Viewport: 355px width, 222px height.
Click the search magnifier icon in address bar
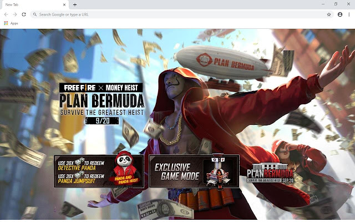click(x=35, y=14)
